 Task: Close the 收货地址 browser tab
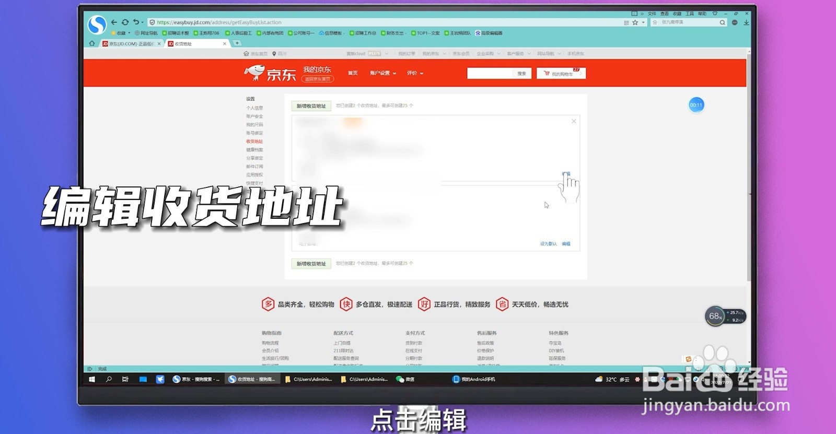coord(225,44)
